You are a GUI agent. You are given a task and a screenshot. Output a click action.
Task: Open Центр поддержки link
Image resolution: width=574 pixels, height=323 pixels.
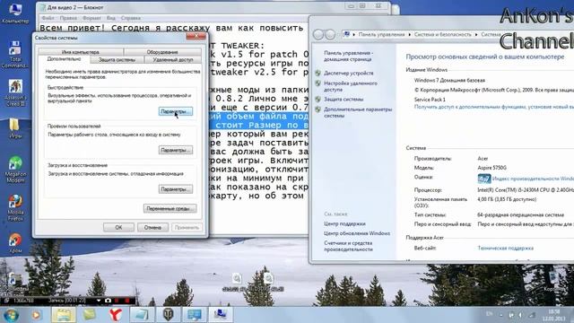344,223
